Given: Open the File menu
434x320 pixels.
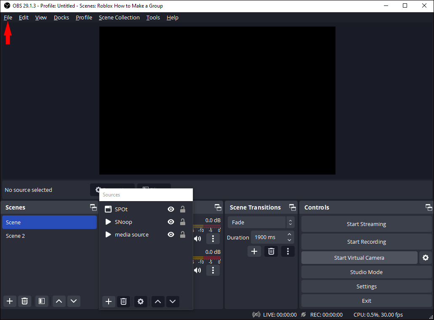Looking at the screenshot, I should pyautogui.click(x=8, y=17).
